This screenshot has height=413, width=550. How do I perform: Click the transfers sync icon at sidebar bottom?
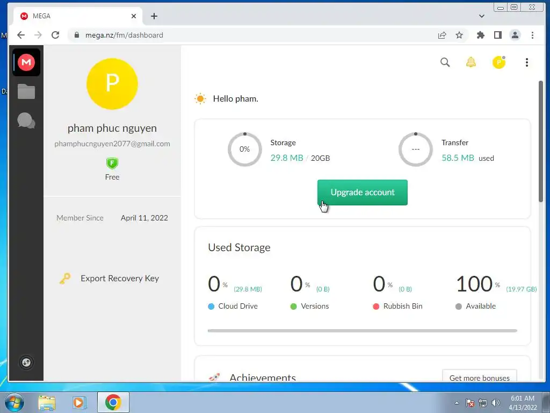26,362
